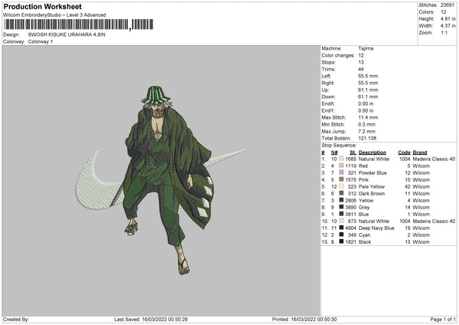Click the Natural White swatch in row 10
Screen dimensions: 459x325
[x=341, y=221]
